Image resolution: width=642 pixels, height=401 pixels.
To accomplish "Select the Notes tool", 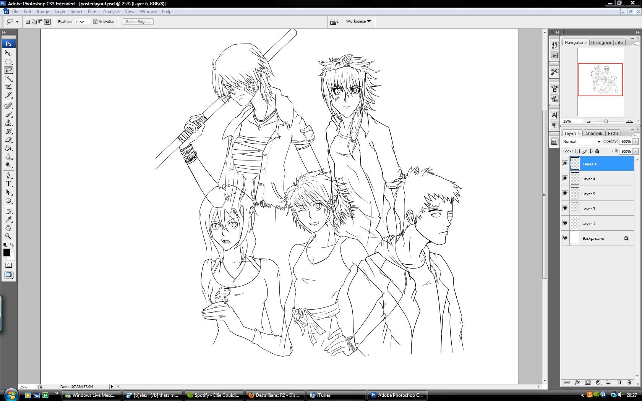I will click(8, 211).
